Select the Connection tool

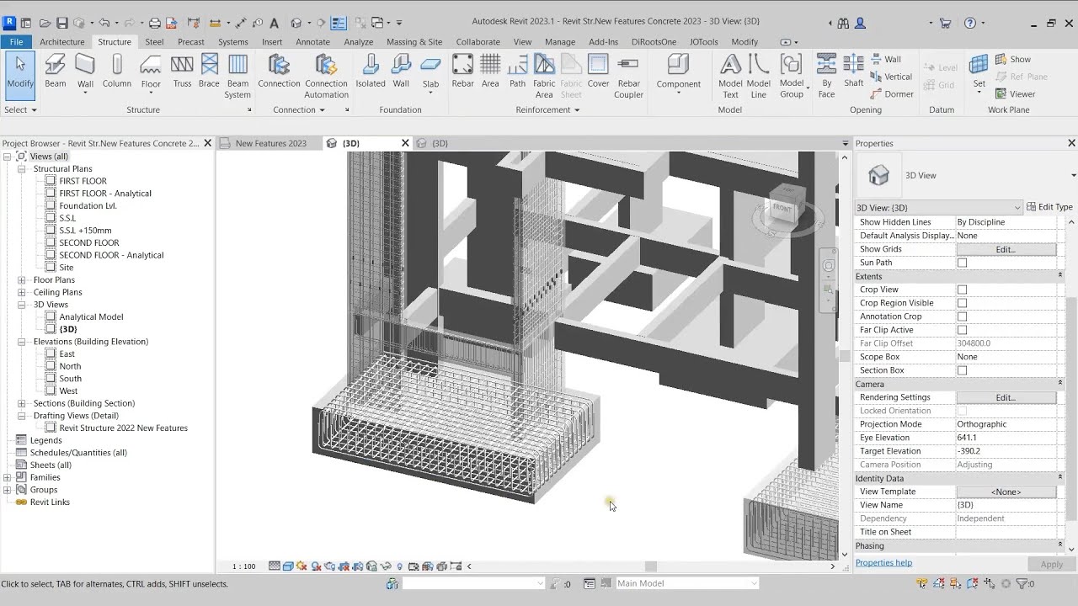(x=279, y=71)
